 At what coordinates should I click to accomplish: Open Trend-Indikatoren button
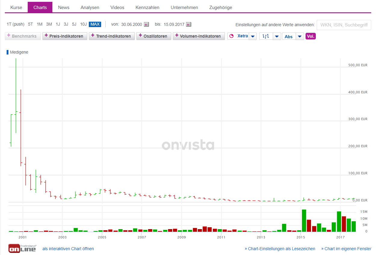111,36
